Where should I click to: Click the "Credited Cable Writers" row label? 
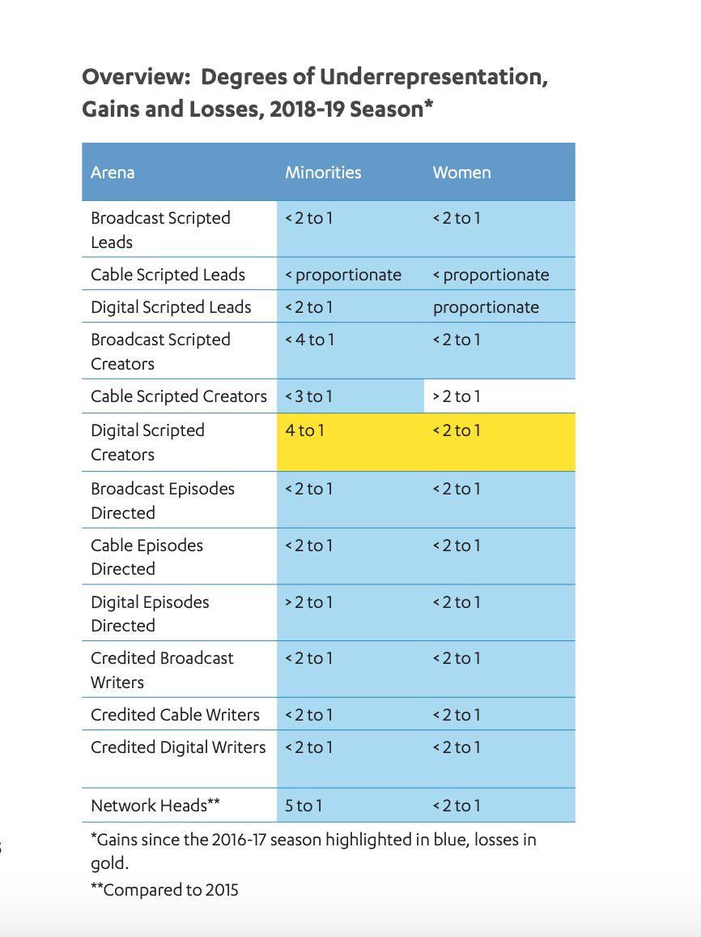pos(175,715)
